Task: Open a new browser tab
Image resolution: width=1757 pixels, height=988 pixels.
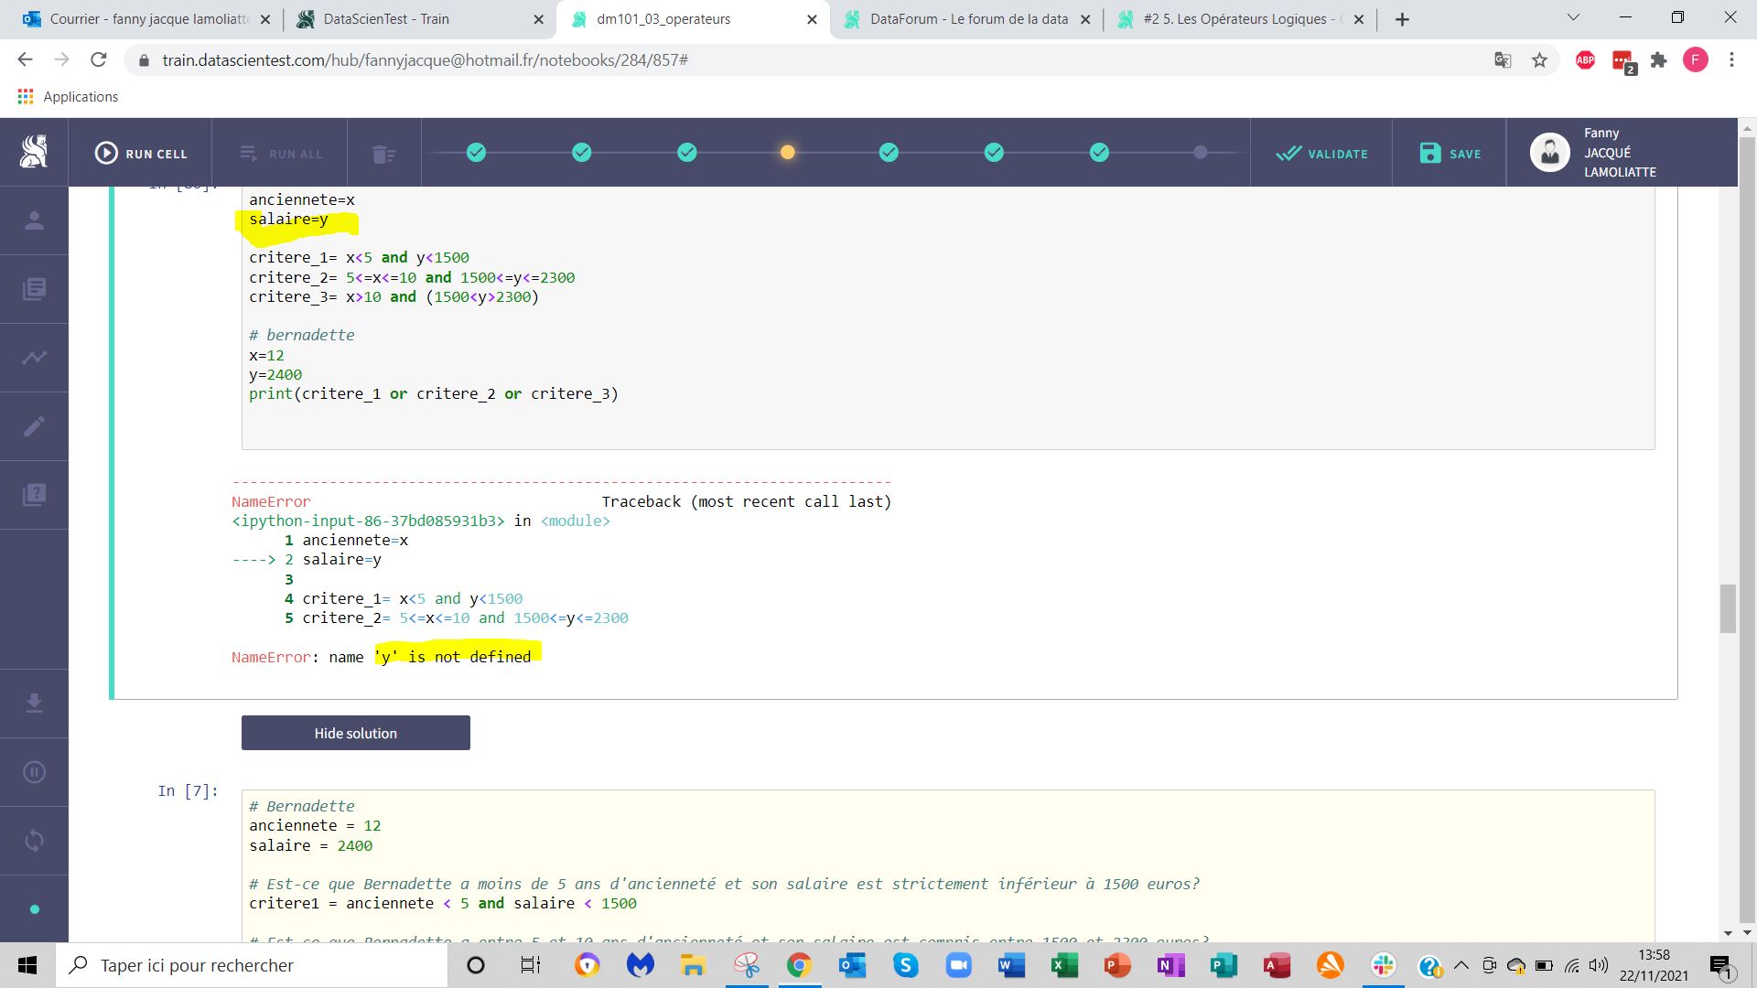Action: point(1402,19)
